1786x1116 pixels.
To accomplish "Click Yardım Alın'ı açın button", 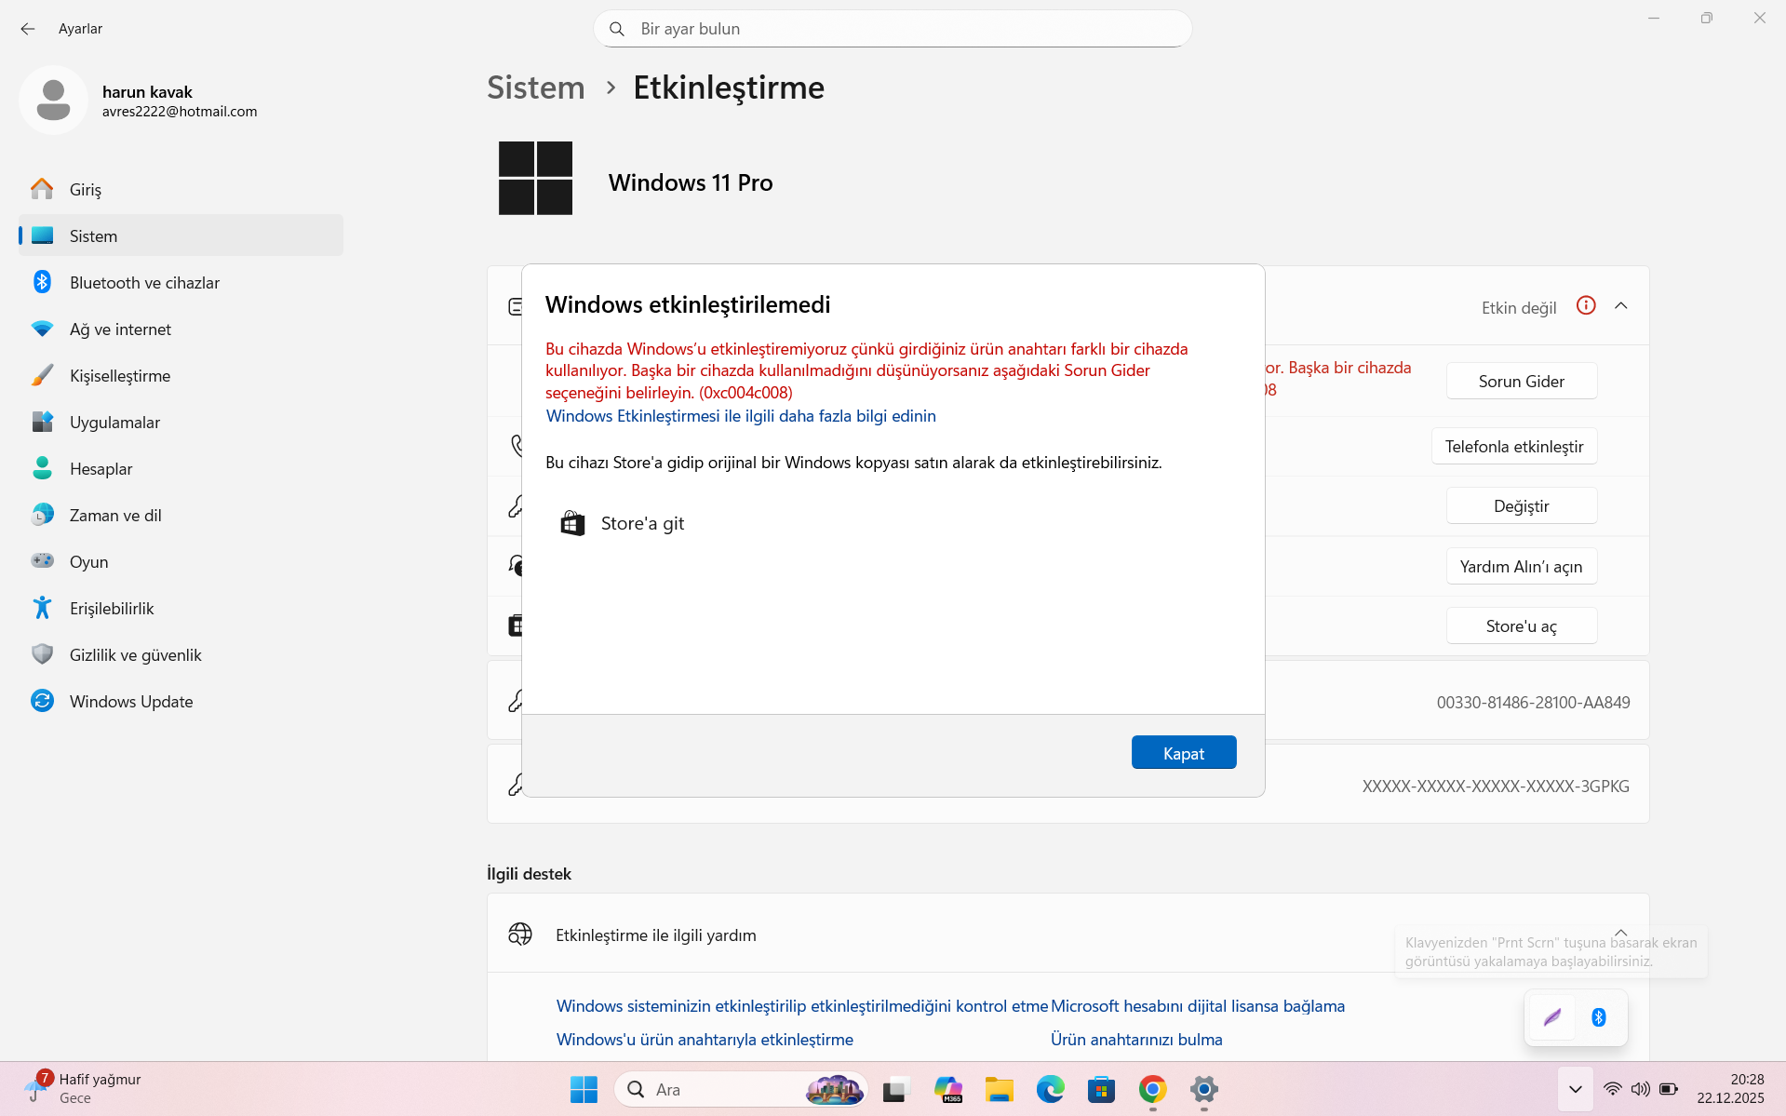I will click(1522, 566).
